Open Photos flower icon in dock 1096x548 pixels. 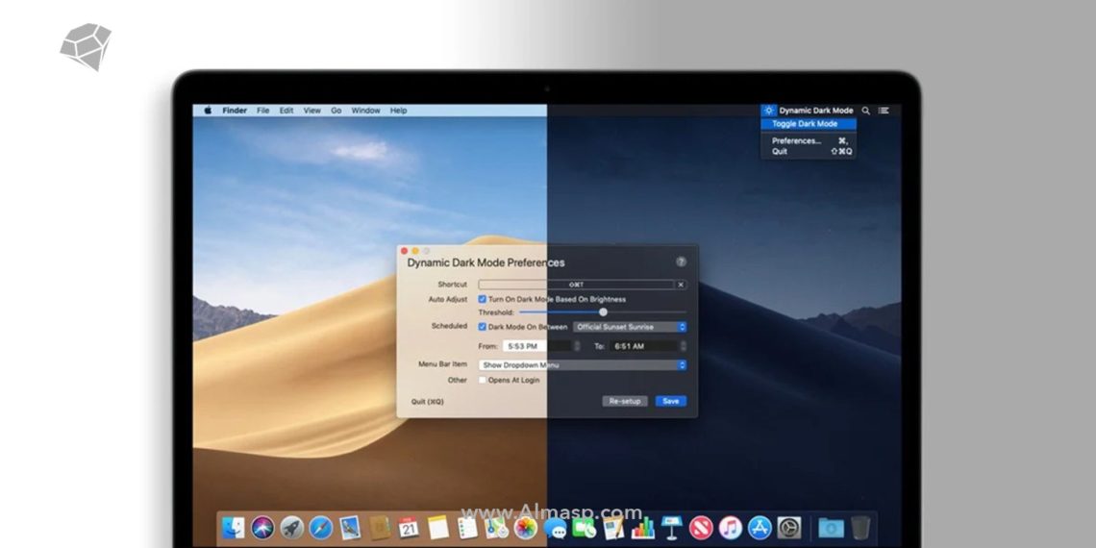coord(526,528)
